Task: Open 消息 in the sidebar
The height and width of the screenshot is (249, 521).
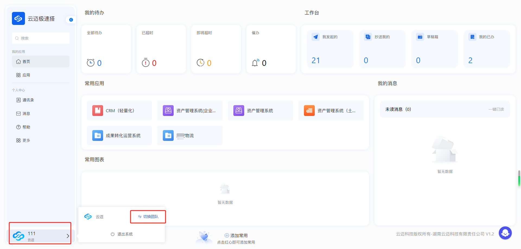Action: 26,114
